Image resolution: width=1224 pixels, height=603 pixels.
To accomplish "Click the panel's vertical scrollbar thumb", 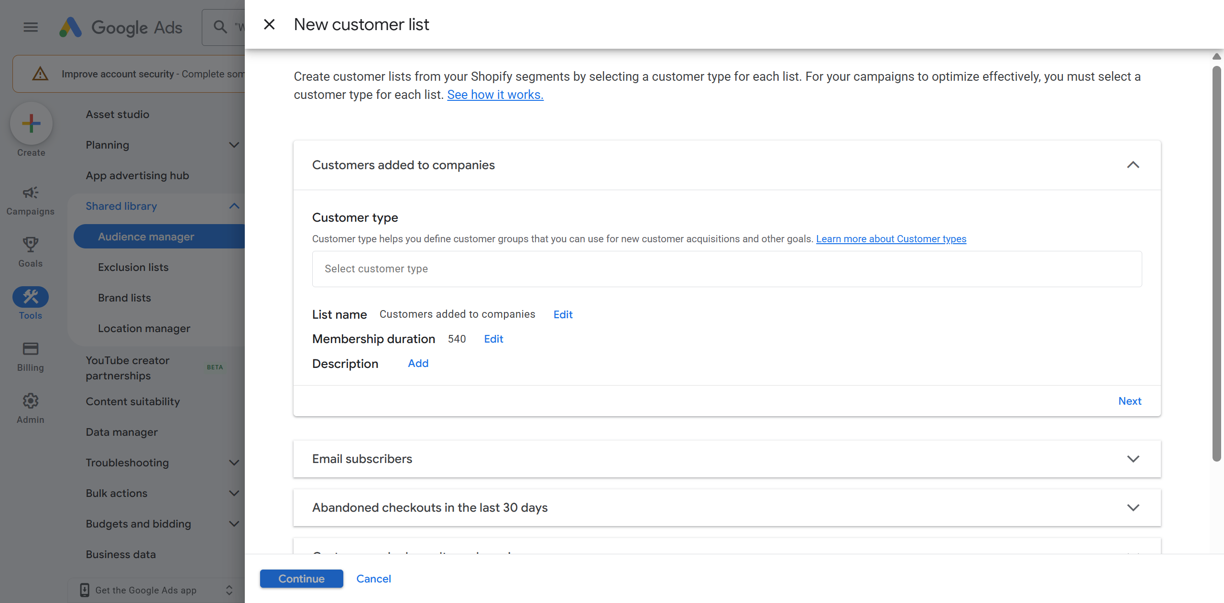I will pos(1216,264).
